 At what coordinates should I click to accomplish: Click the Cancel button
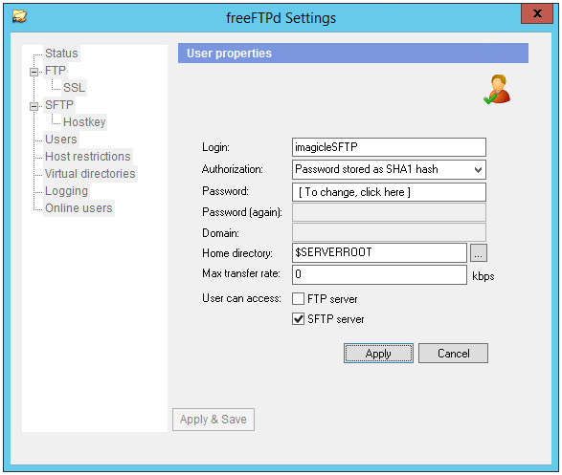[x=453, y=354]
